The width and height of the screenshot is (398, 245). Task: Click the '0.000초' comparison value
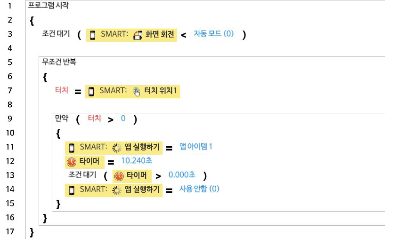(182, 175)
